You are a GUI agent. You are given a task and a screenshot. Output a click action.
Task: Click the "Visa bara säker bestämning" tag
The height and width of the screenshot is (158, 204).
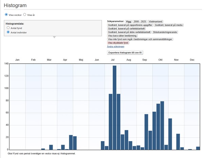coord(122,36)
